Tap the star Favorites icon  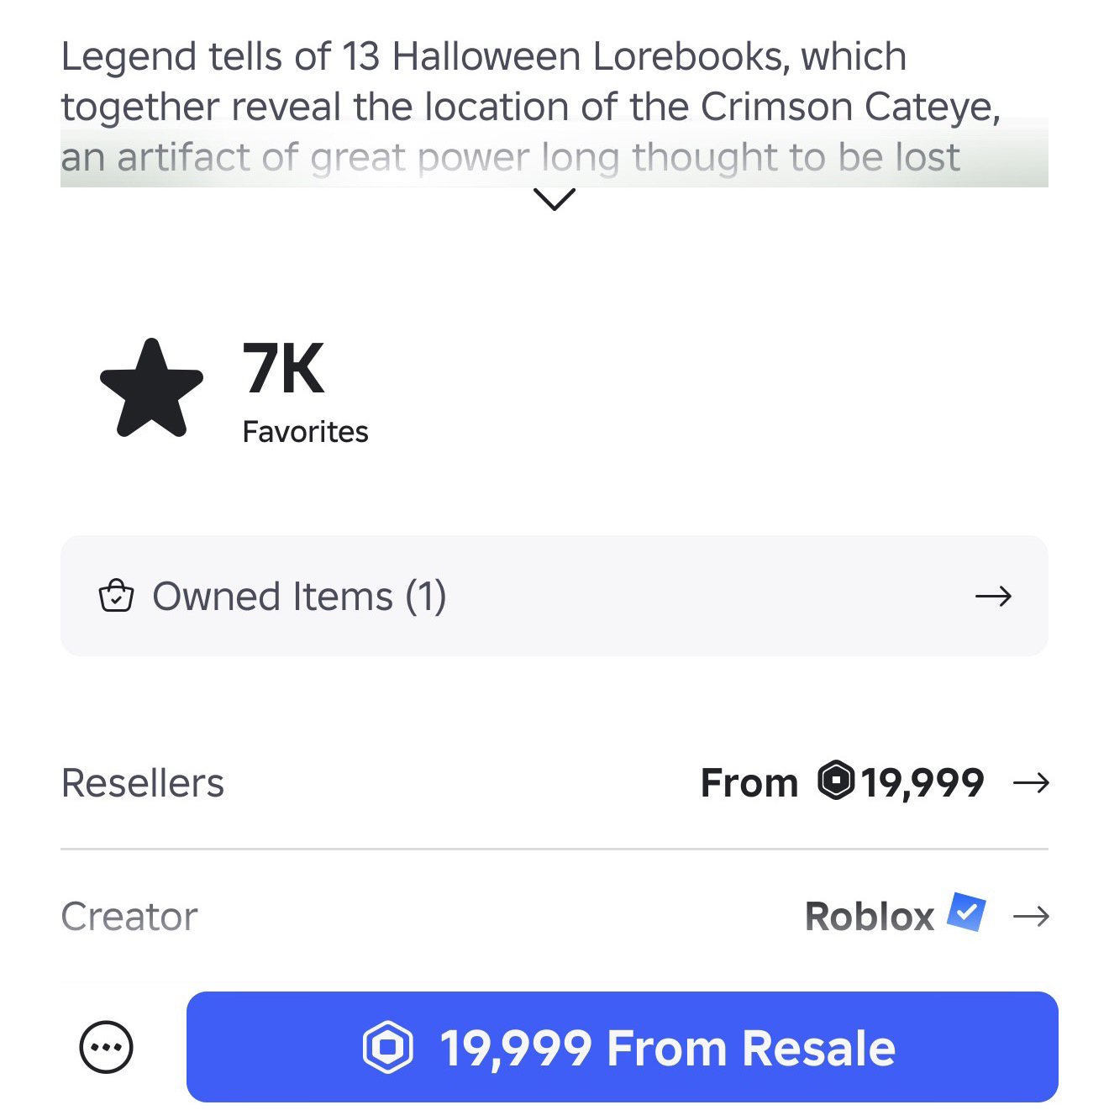tap(151, 388)
